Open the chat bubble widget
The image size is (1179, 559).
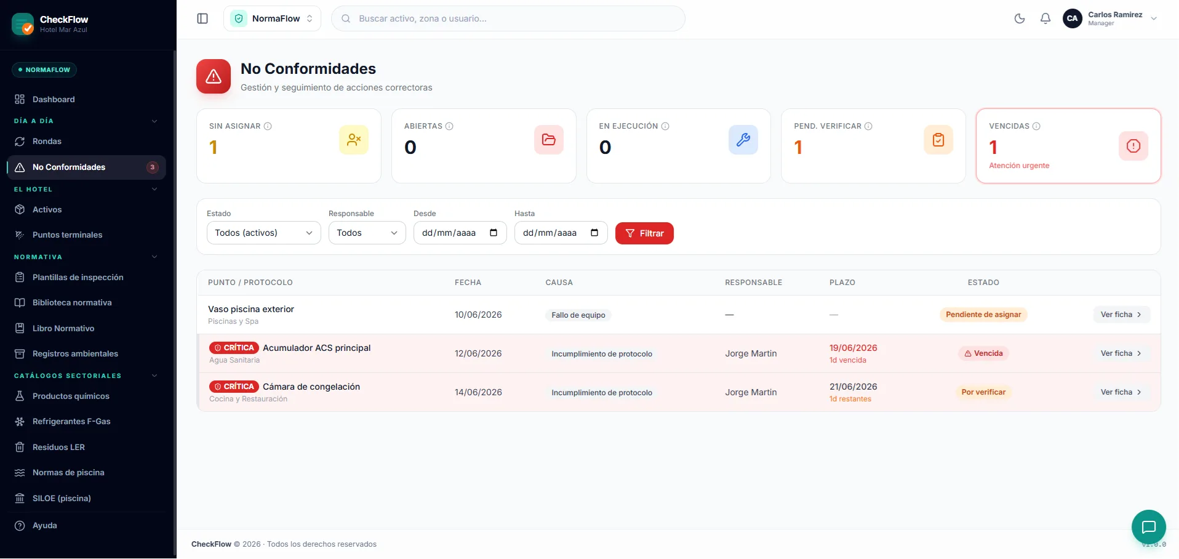point(1148,527)
